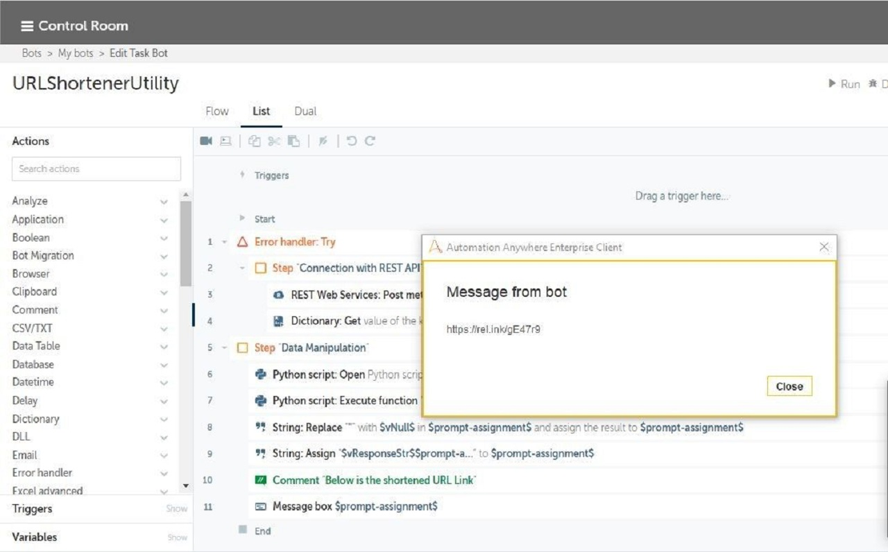Collapse the Error handler: Try block on line 1

pos(224,242)
